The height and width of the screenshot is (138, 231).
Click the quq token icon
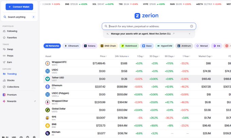pos(48,118)
